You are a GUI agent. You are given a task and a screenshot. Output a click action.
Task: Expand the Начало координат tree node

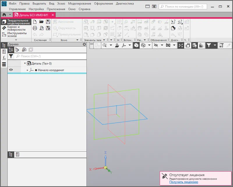click(x=27, y=70)
